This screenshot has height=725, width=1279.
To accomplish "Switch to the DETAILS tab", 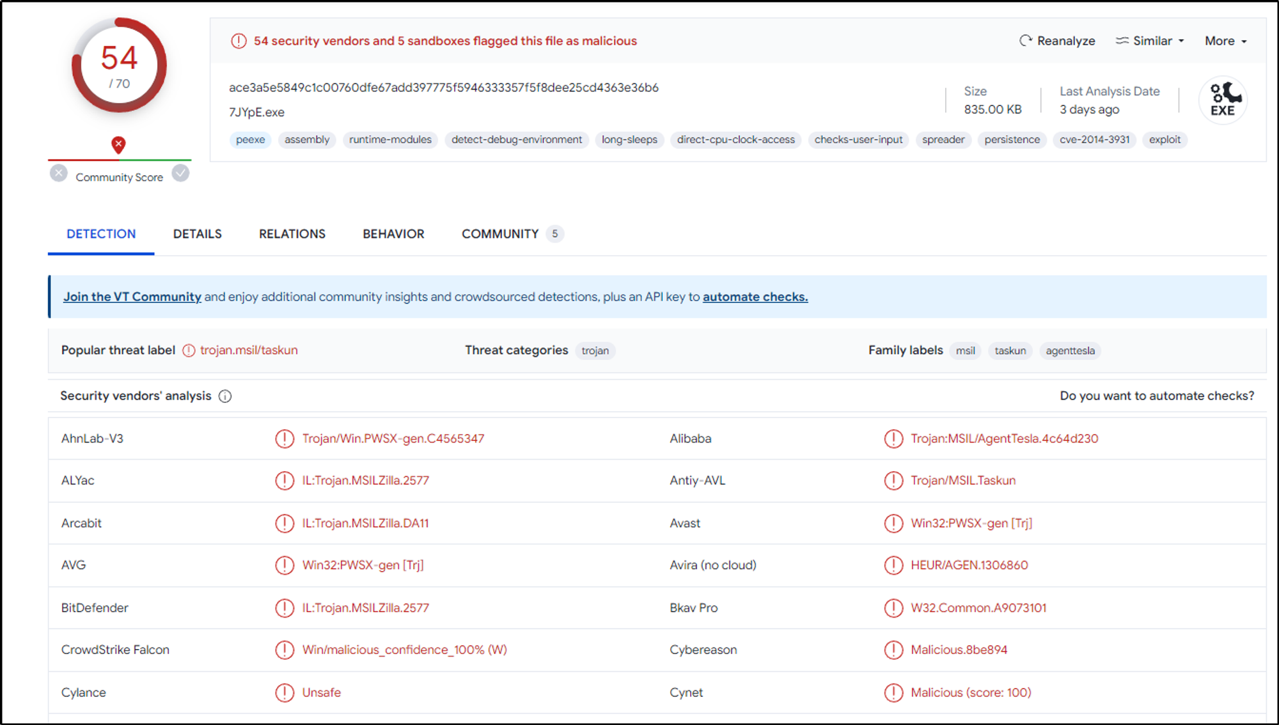I will (197, 234).
